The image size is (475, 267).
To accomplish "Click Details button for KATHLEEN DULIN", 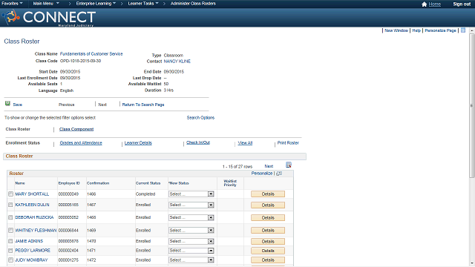I will point(268,205).
